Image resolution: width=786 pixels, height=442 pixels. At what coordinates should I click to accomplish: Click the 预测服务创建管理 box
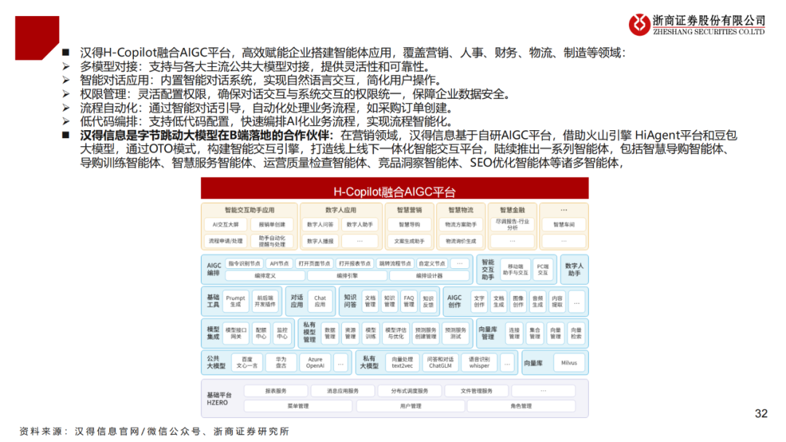[426, 334]
